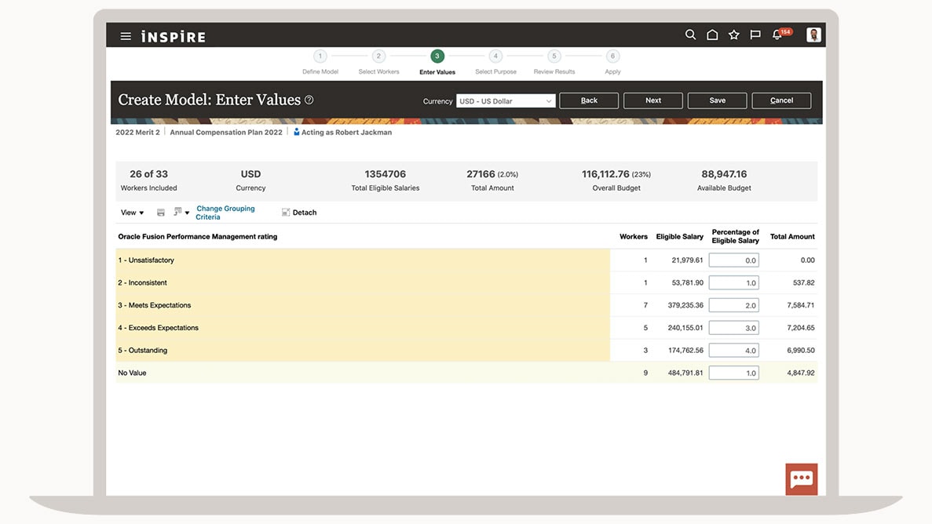Jump to step 5 Review Results
Viewport: 932px width, 524px height.
554,56
